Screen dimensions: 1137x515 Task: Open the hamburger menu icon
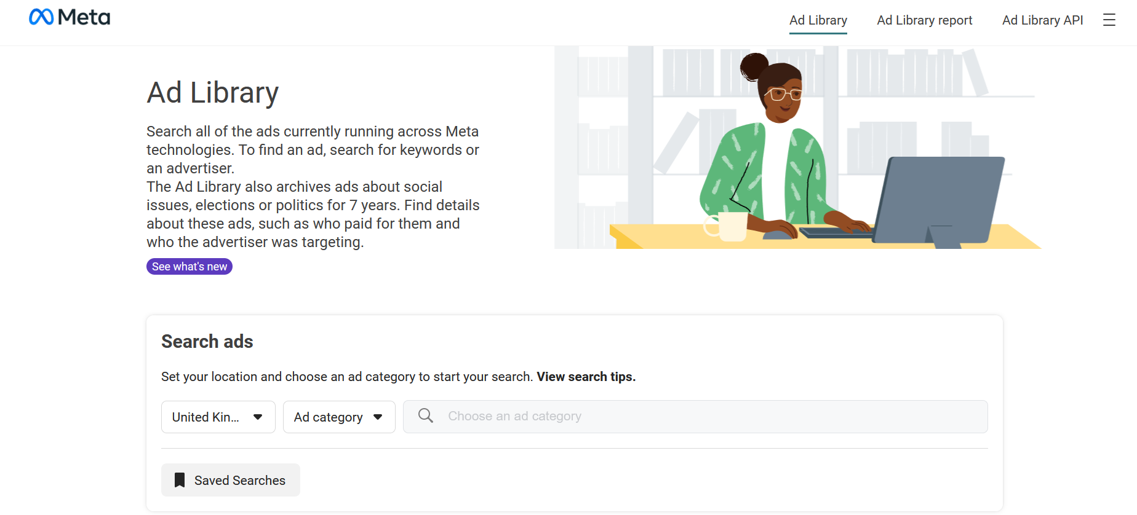click(x=1109, y=20)
